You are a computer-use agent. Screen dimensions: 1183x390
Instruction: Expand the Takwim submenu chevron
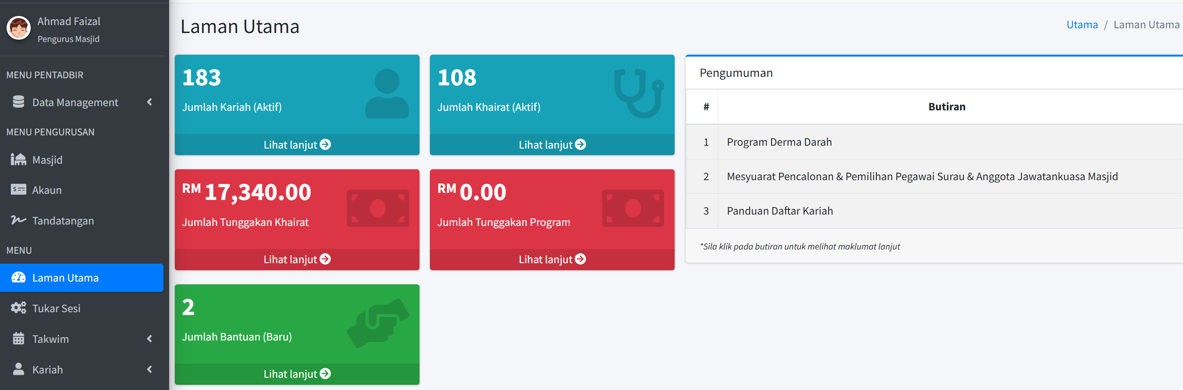coord(150,339)
